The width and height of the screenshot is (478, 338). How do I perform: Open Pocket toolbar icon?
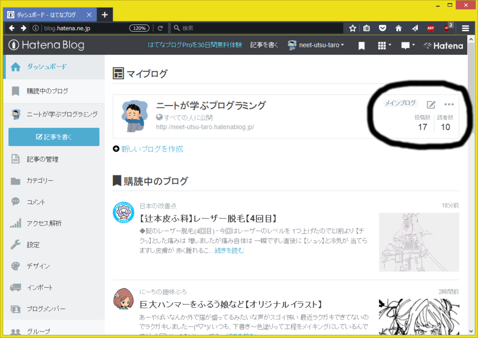382,28
